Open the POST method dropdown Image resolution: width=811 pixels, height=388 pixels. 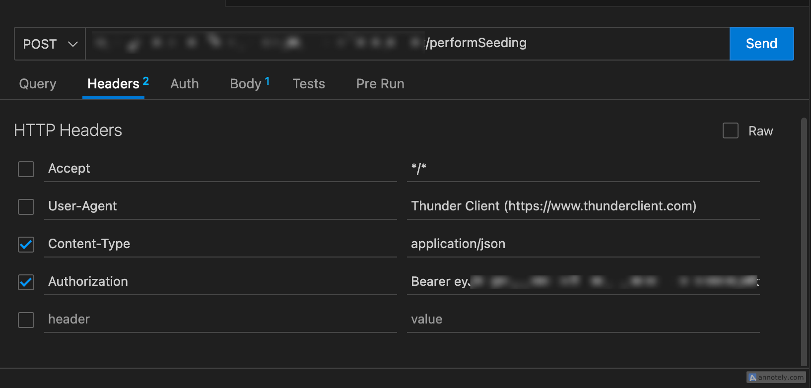point(50,44)
